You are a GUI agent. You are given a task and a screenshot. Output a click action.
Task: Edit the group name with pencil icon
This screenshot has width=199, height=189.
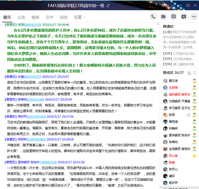coord(108,6)
